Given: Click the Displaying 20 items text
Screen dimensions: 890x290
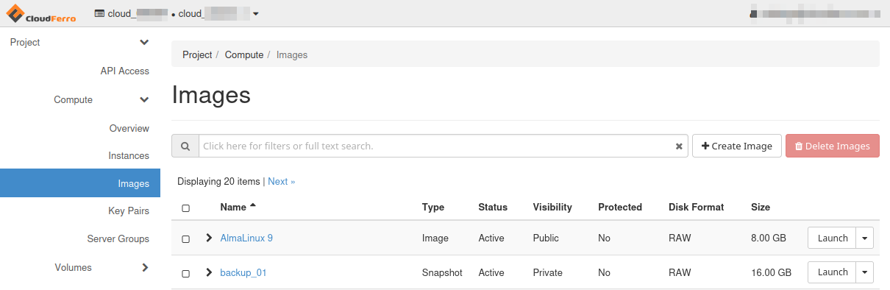Looking at the screenshot, I should (218, 181).
